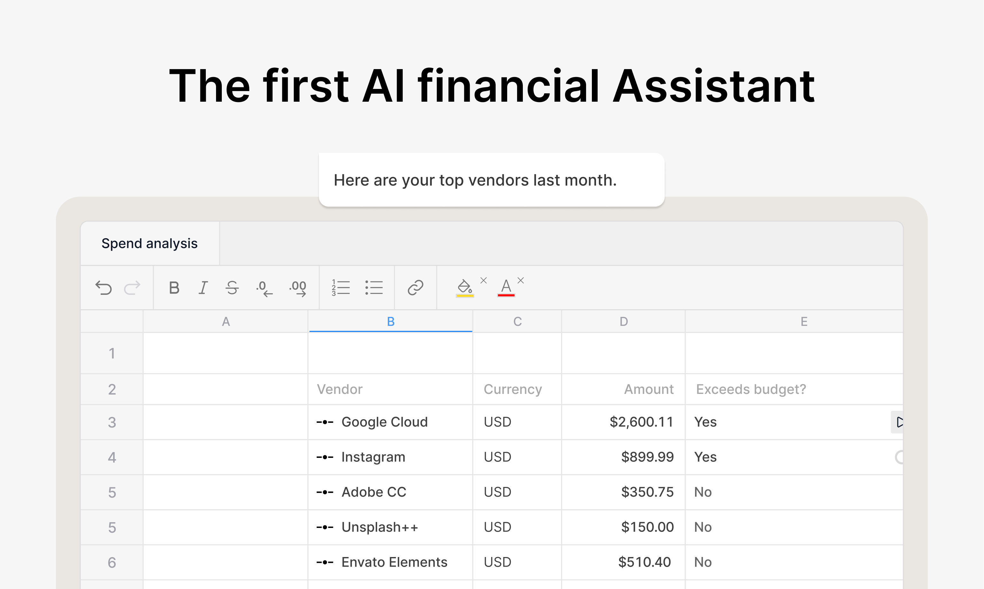Open the yellow fill color bucket

coord(465,288)
